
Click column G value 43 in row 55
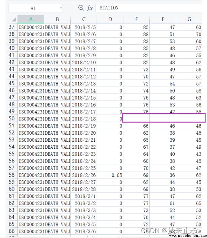(x=189, y=154)
